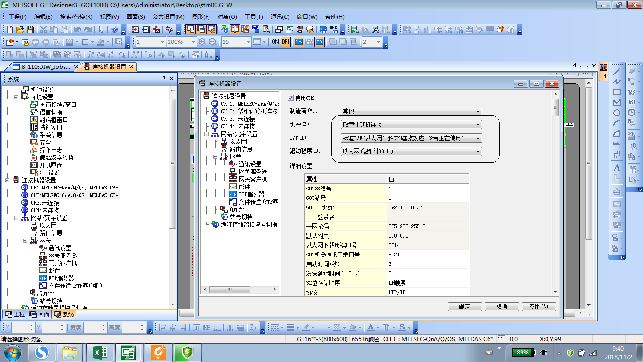Viewport: 643px width, 362px height.
Task: Click the help question mark icon
Action: pyautogui.click(x=114, y=29)
